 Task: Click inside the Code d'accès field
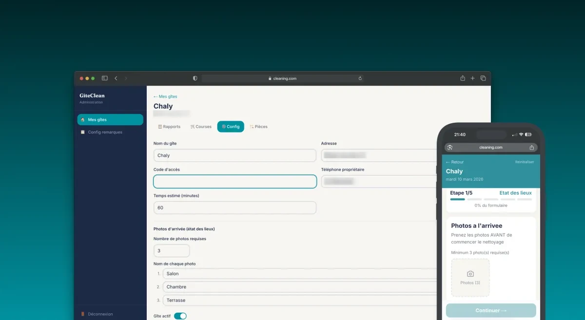click(235, 181)
